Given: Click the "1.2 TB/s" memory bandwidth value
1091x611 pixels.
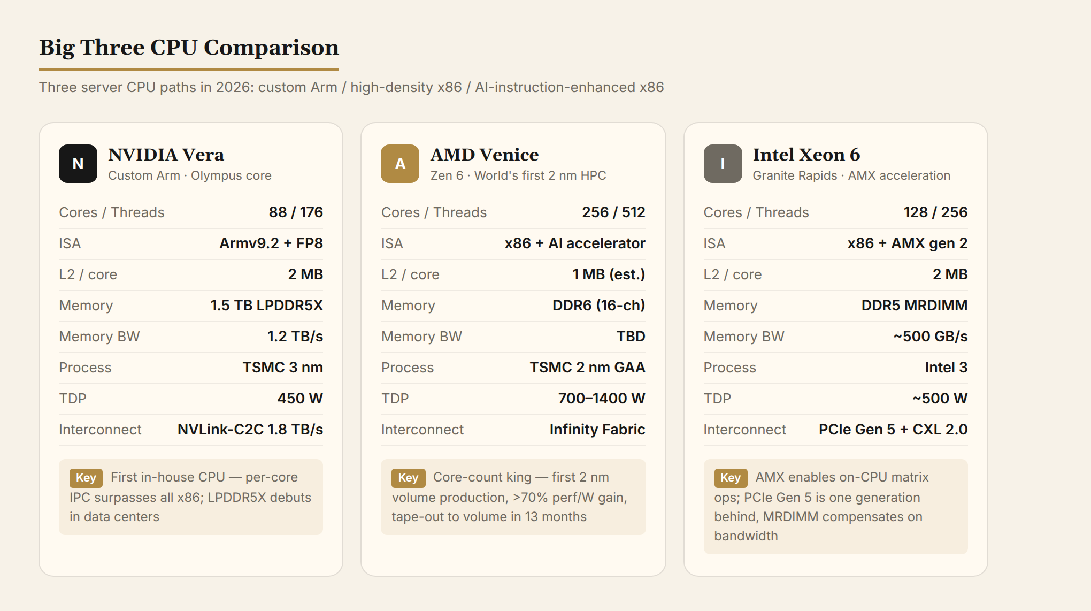Looking at the screenshot, I should [x=295, y=337].
